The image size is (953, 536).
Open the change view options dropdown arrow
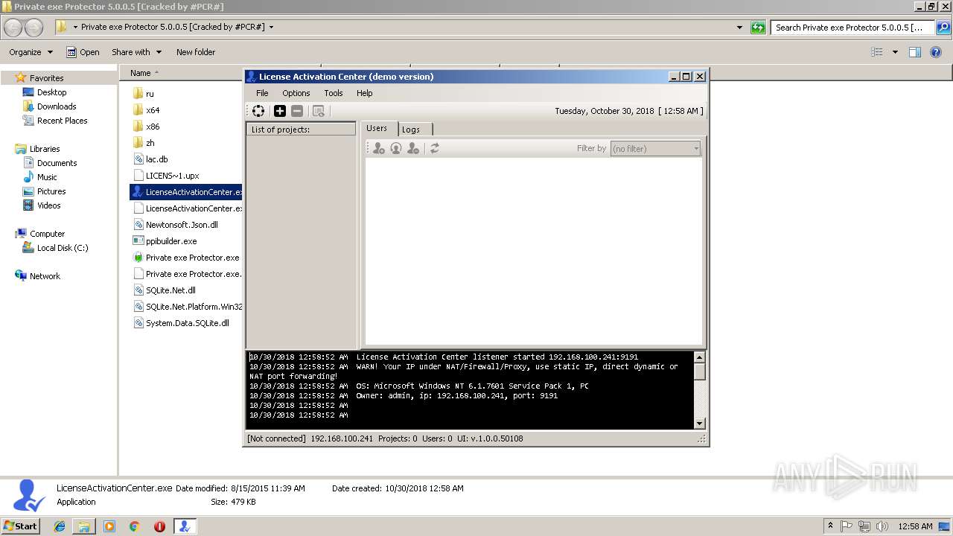pyautogui.click(x=895, y=52)
